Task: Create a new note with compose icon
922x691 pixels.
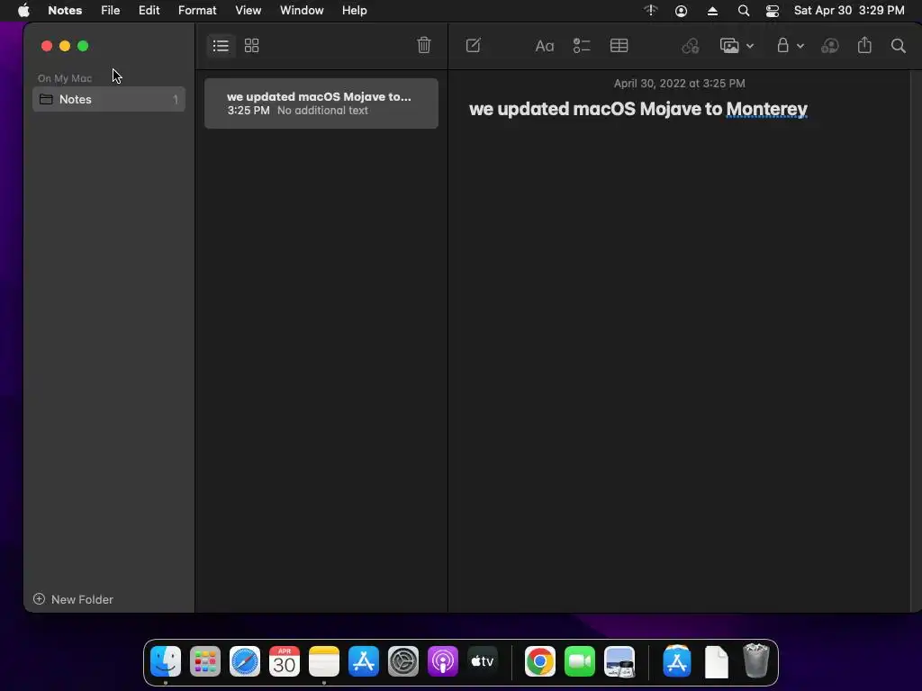Action: 474,45
